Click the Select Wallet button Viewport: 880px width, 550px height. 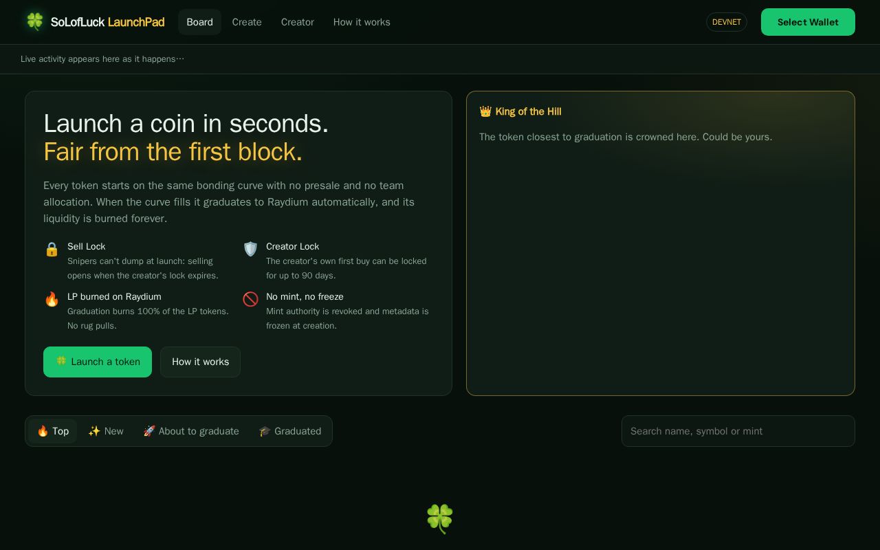click(808, 22)
